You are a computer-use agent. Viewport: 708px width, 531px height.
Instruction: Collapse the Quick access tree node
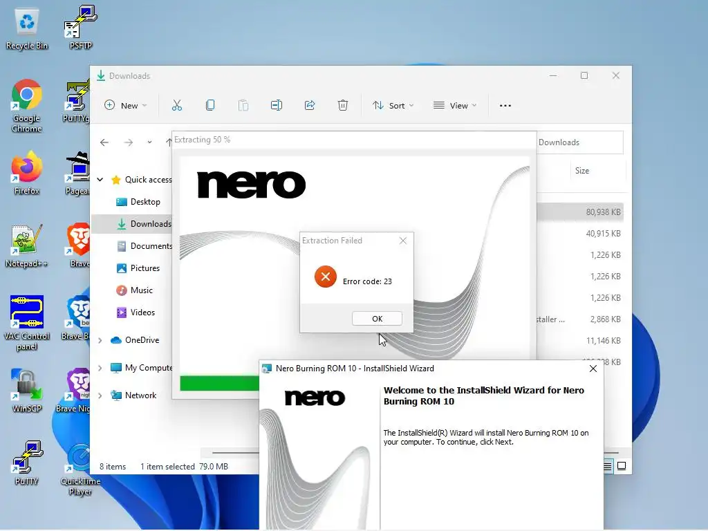coord(100,179)
